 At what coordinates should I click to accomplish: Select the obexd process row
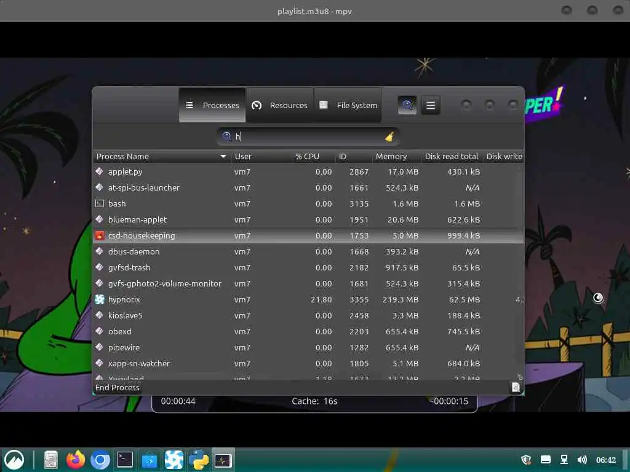pyautogui.click(x=308, y=331)
